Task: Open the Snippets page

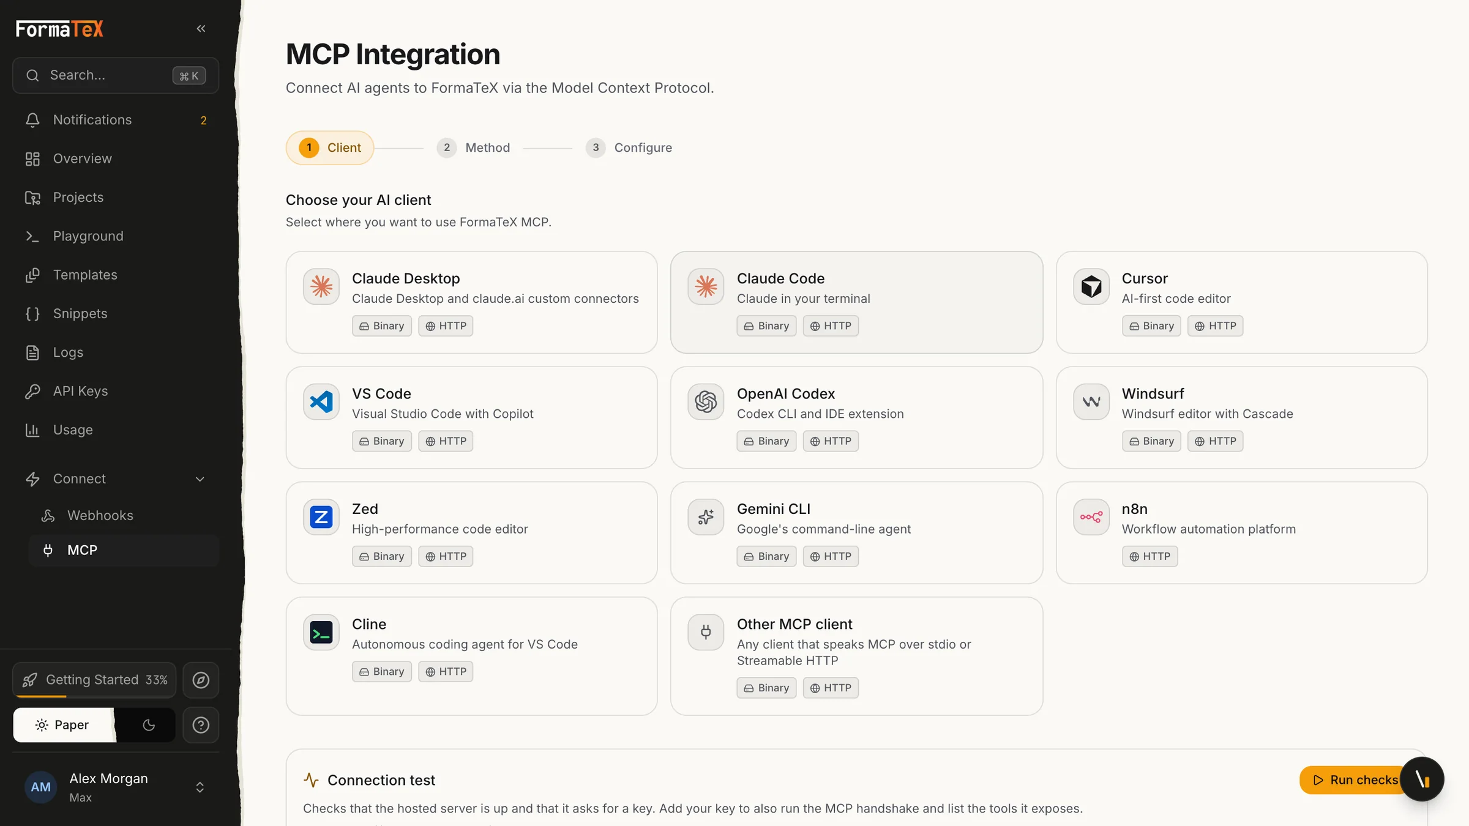Action: pyautogui.click(x=116, y=313)
